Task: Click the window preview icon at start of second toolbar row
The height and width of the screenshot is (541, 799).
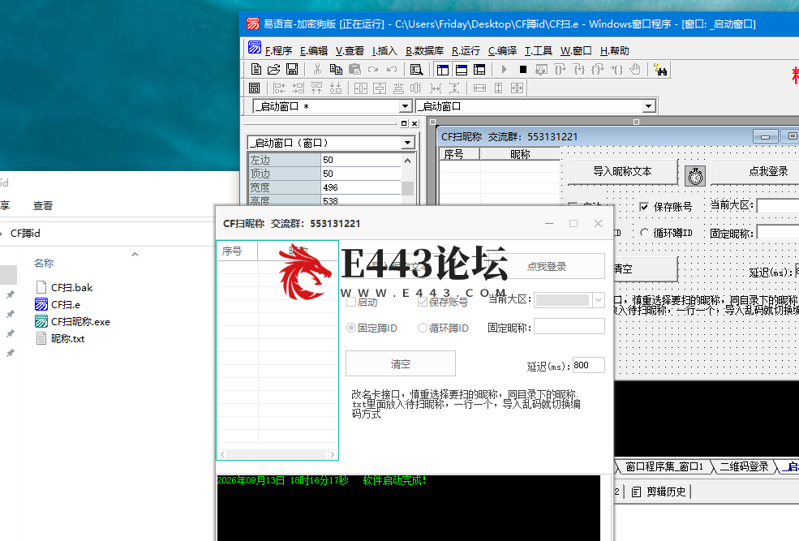Action: click(254, 88)
